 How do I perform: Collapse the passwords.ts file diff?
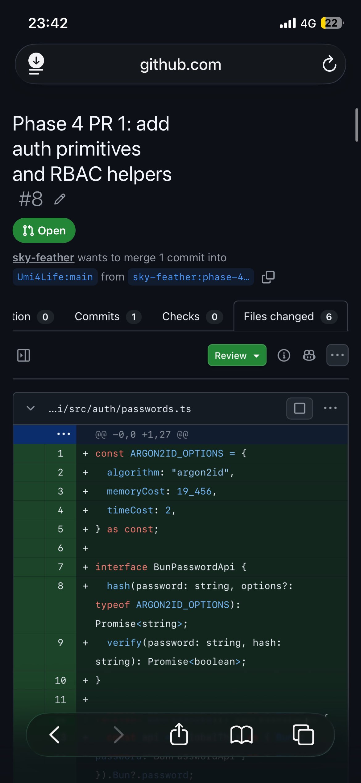pyautogui.click(x=31, y=408)
